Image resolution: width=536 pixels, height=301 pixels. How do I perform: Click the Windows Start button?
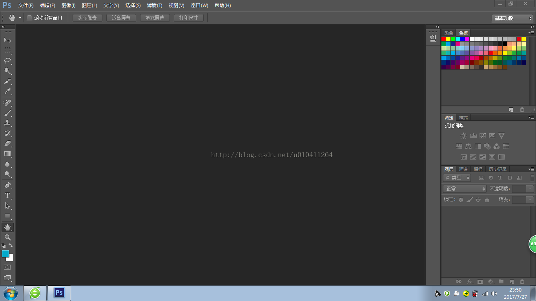[10, 293]
